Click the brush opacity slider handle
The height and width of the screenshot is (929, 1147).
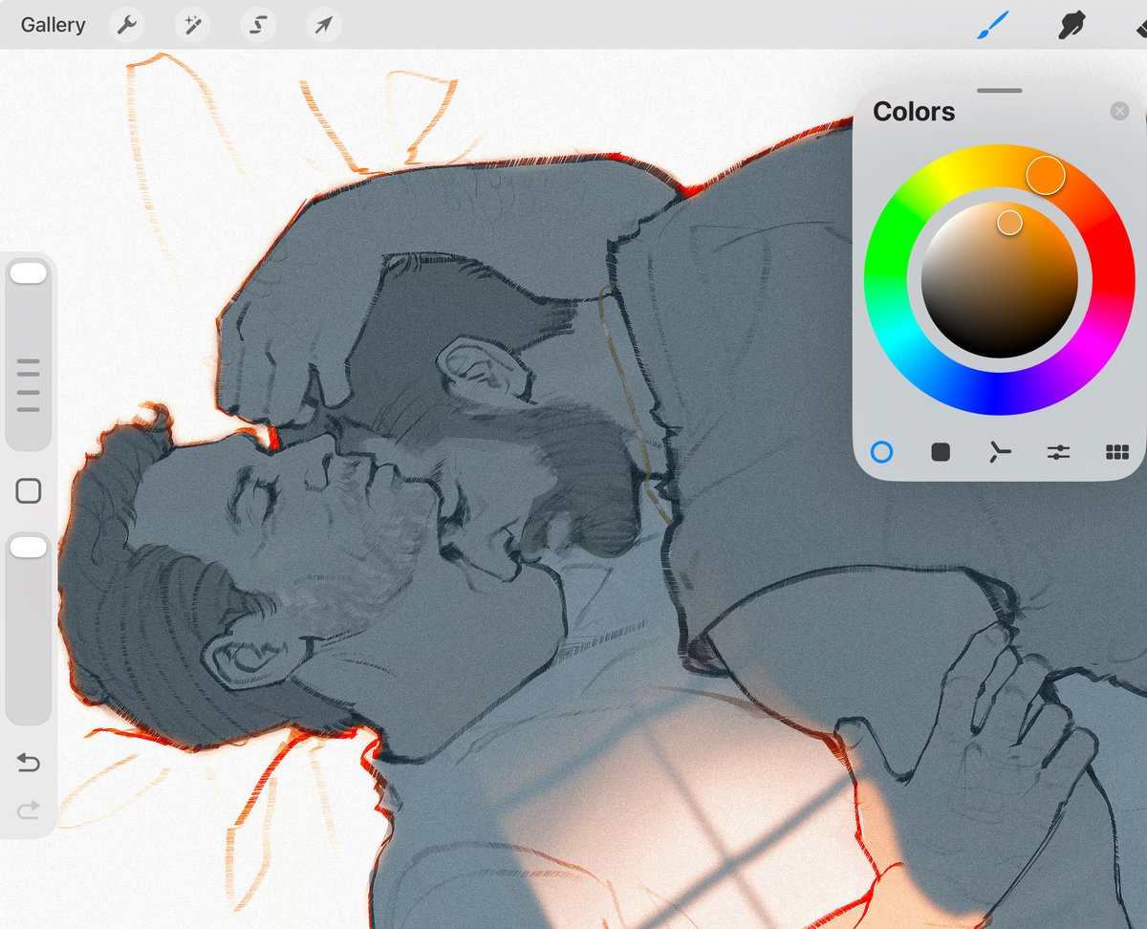pyautogui.click(x=29, y=548)
